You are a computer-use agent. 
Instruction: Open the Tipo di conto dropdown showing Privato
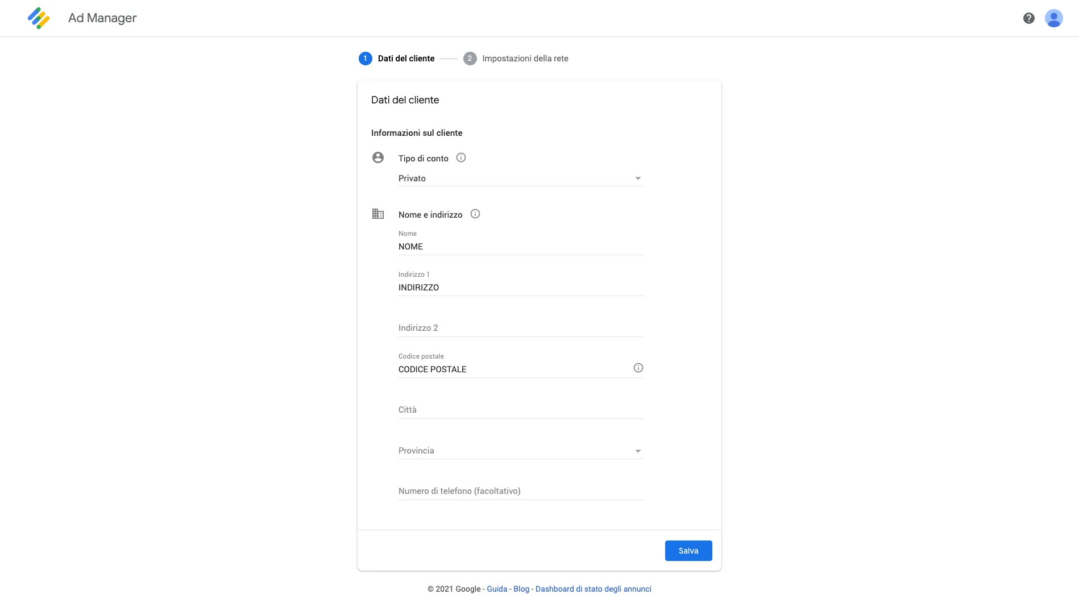pos(521,178)
